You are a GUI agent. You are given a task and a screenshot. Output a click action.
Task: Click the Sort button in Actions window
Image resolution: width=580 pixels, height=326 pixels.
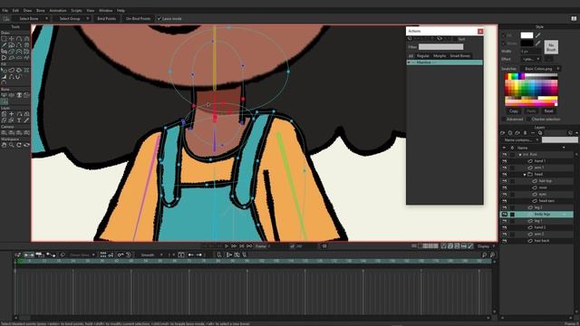(461, 39)
